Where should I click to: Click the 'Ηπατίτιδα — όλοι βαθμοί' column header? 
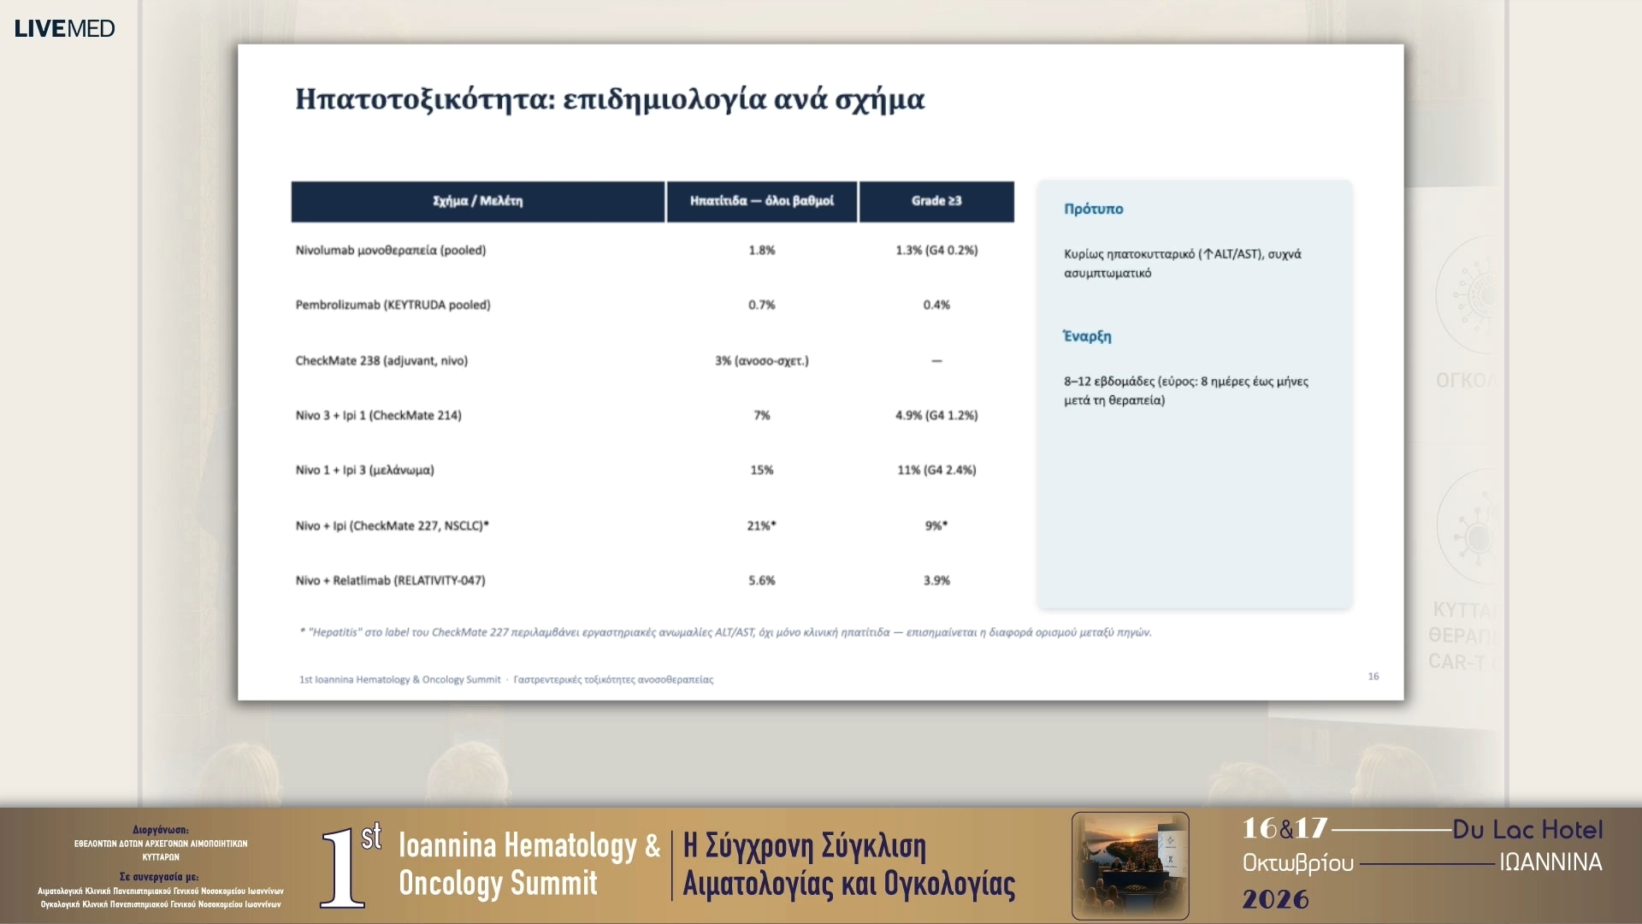pyautogui.click(x=761, y=201)
